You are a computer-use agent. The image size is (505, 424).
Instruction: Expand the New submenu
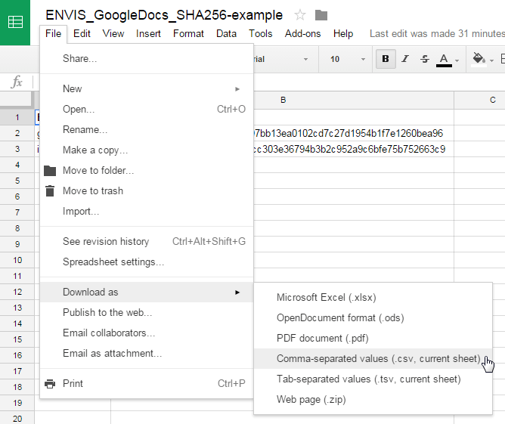[147, 88]
